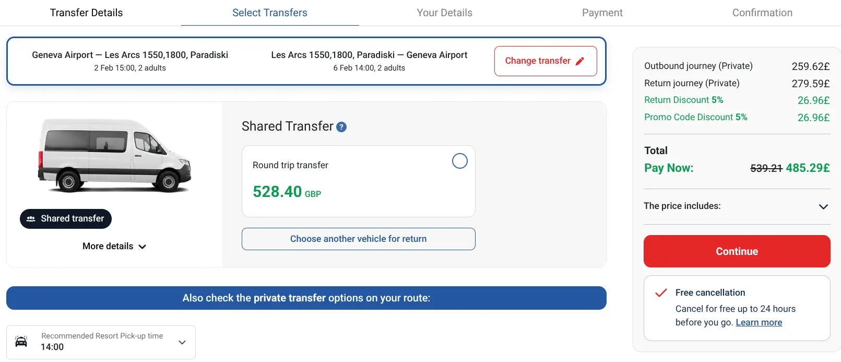Click the red checkmark beside Free cancellation
Viewport: 841px width, 362px height.
coord(661,293)
